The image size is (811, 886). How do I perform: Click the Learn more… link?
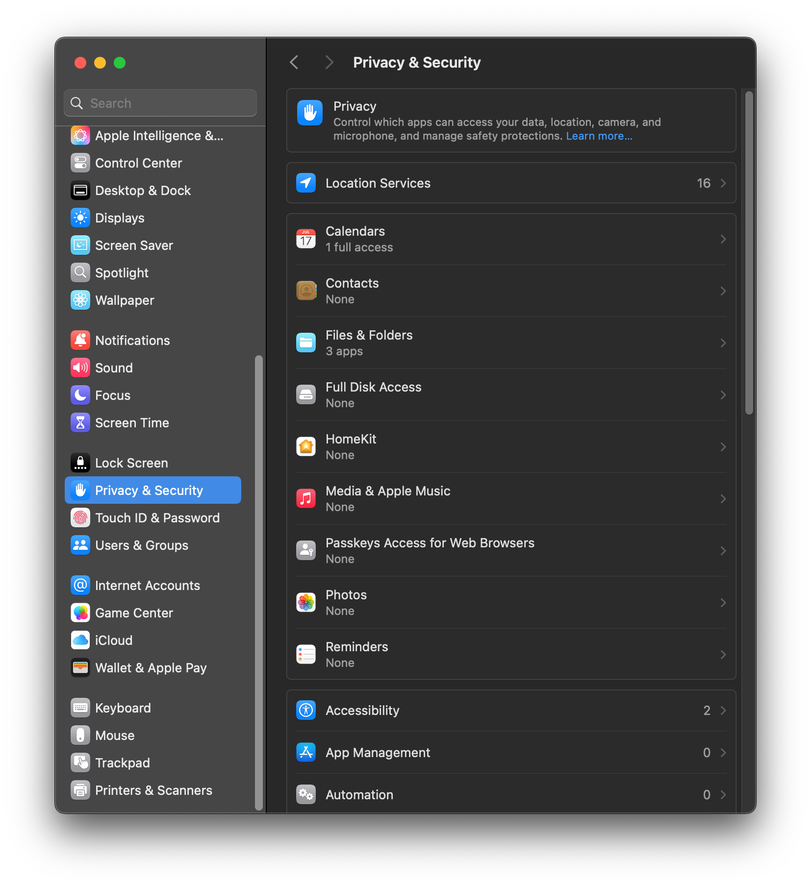point(599,136)
